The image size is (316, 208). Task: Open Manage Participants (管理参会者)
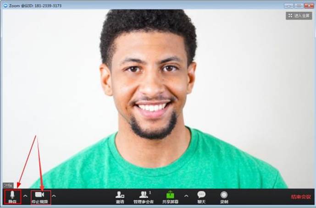coord(144,197)
